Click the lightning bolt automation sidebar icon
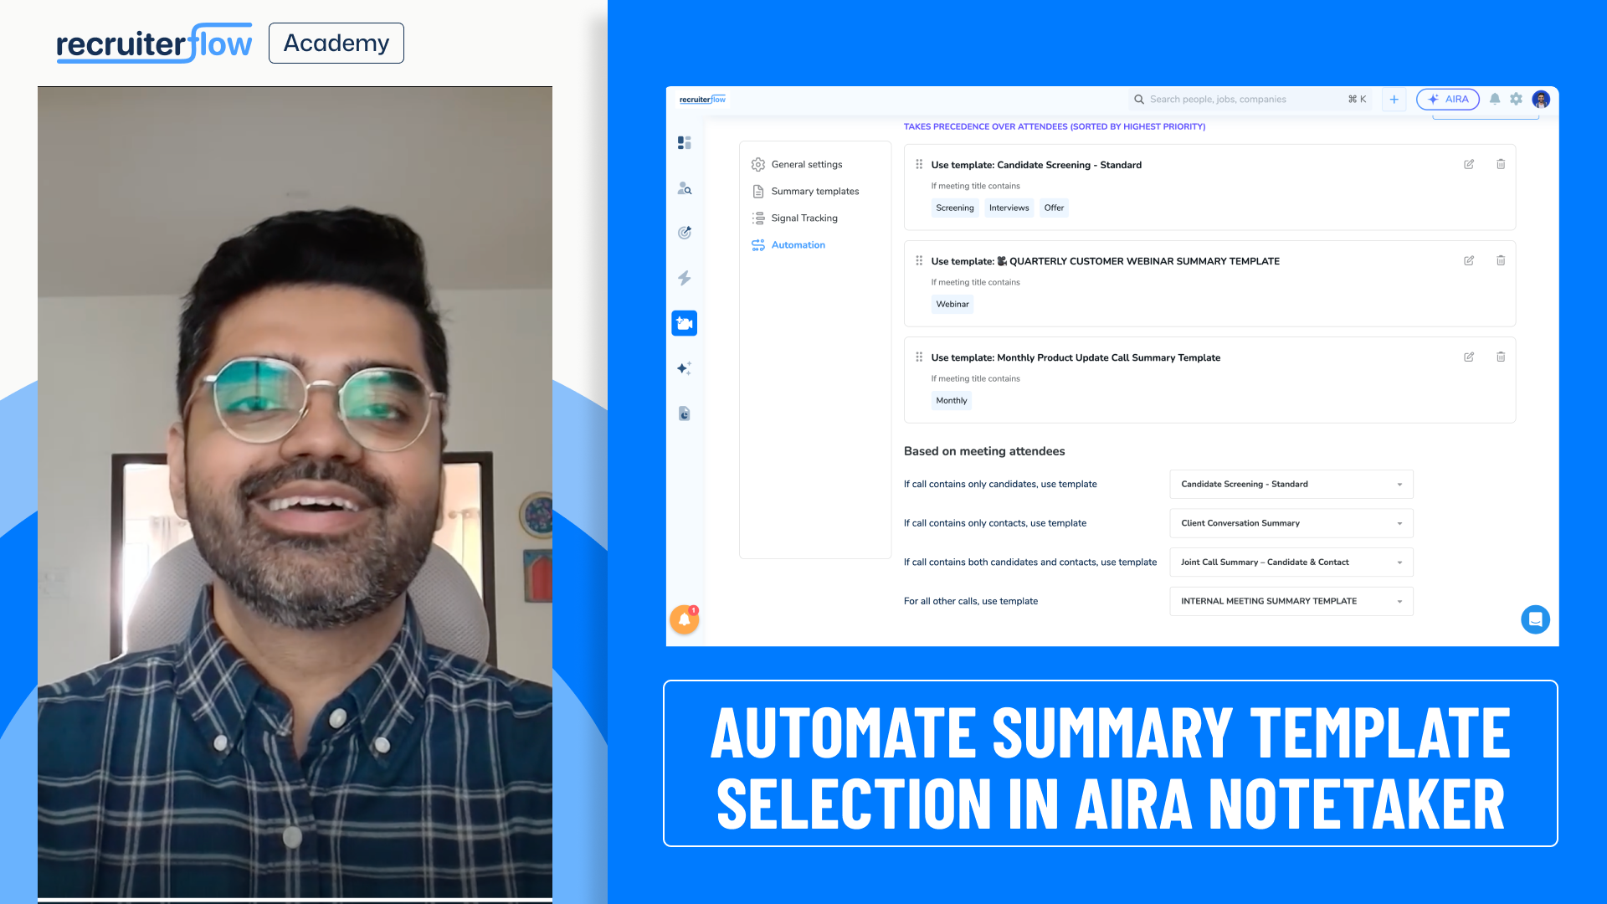 (684, 278)
